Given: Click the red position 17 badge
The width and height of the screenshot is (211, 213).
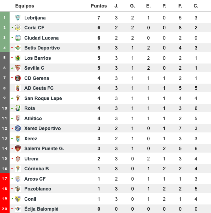Looking at the screenshot, I should 5,179.
